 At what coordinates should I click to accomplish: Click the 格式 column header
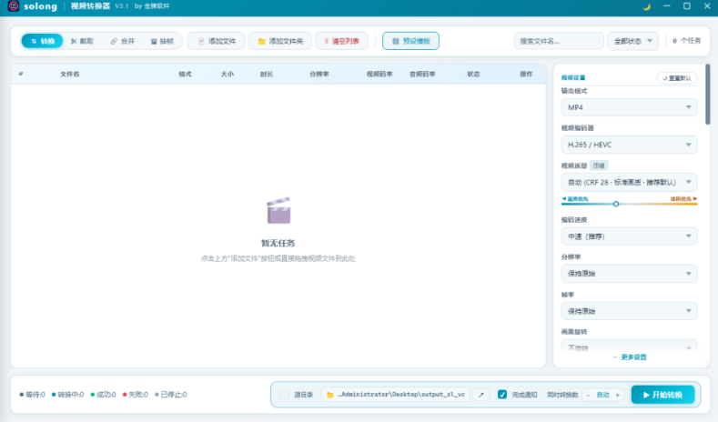[x=185, y=75]
